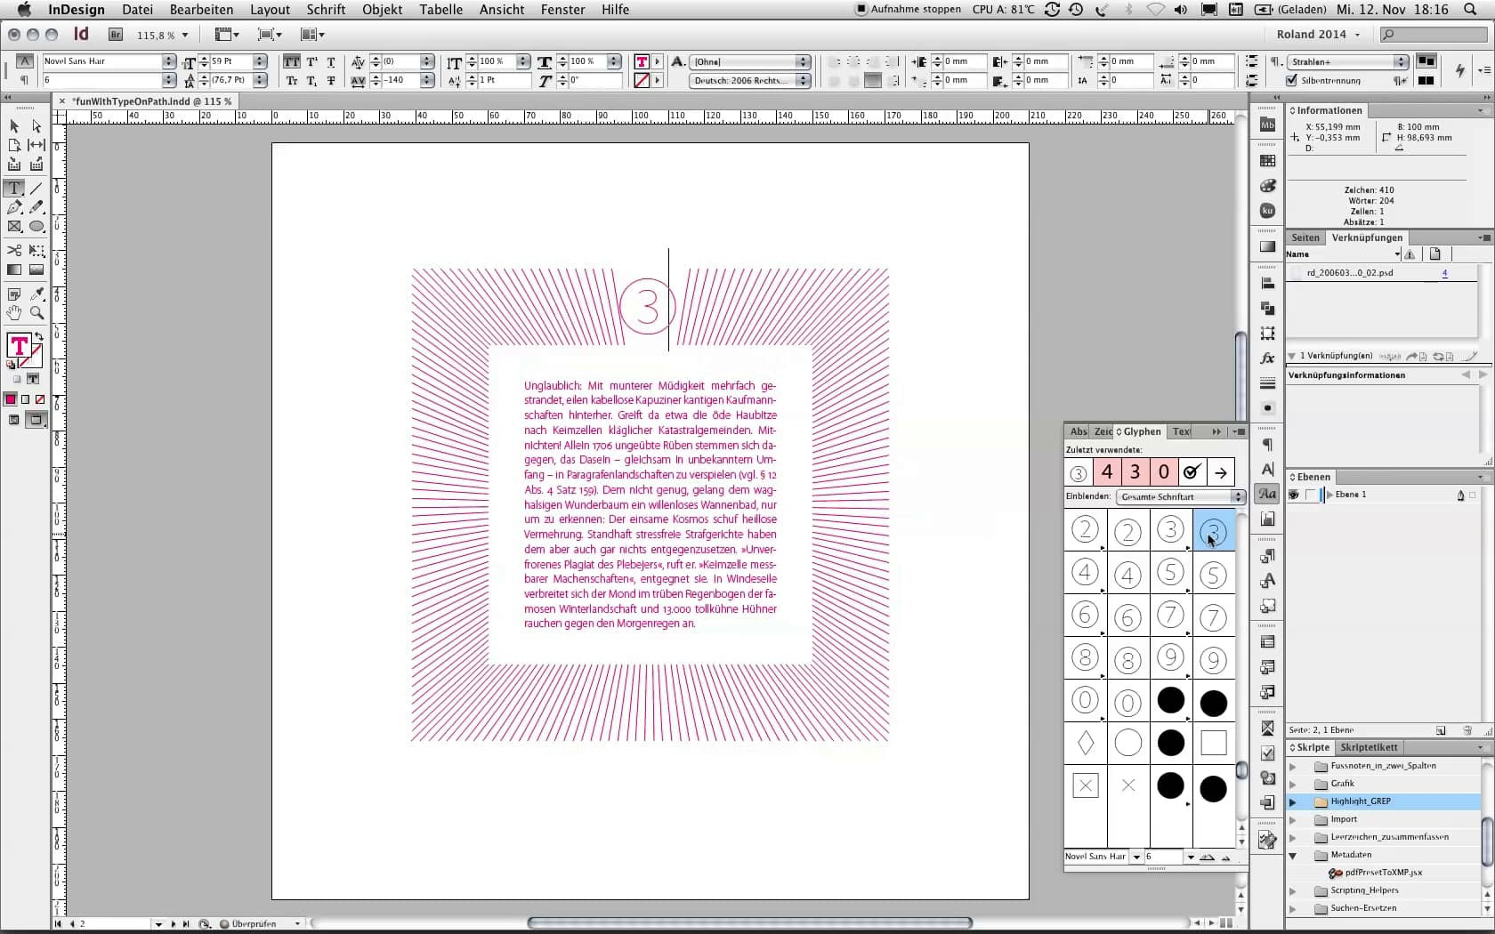Run the pdfPresetToXMP.jsx script

click(x=1382, y=873)
